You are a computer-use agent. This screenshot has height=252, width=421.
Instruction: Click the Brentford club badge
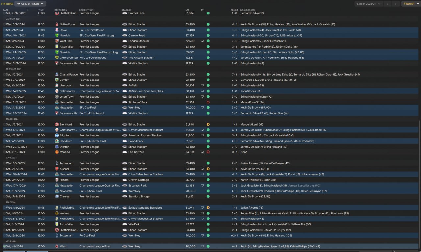pos(57,124)
